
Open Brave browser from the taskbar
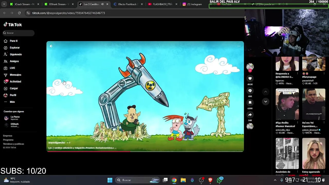tap(210, 180)
